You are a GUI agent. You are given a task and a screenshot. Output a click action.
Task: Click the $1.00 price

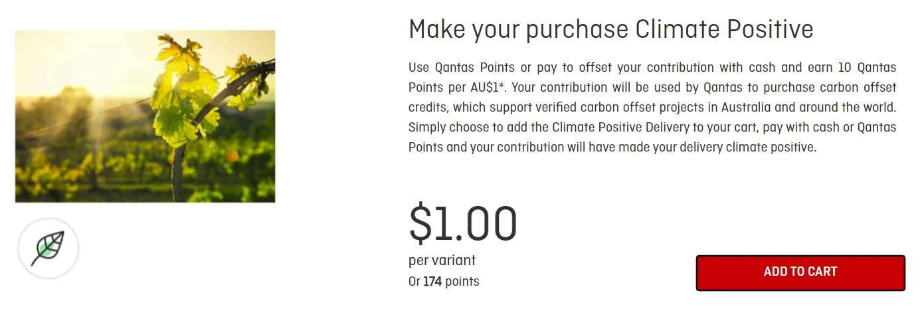point(462,223)
